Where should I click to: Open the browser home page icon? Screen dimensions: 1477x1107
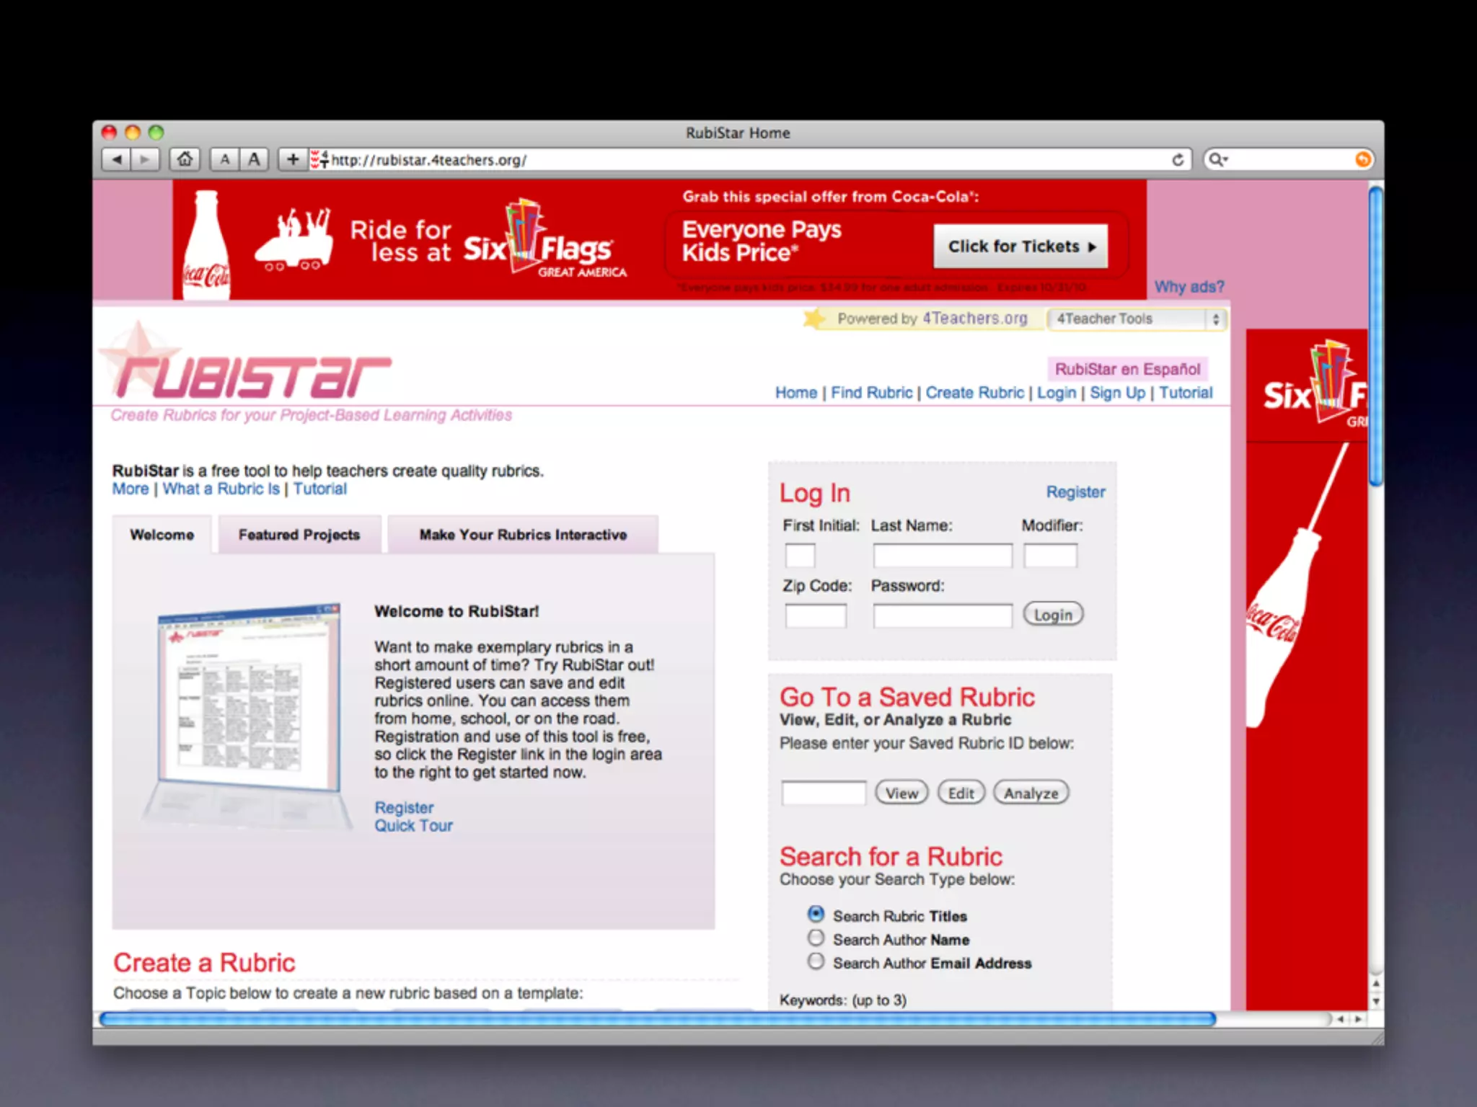(x=185, y=159)
